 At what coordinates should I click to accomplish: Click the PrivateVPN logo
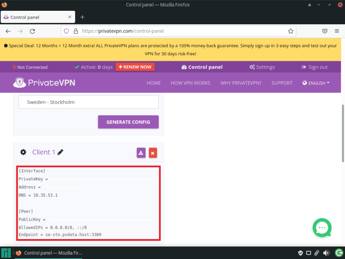pyautogui.click(x=44, y=82)
